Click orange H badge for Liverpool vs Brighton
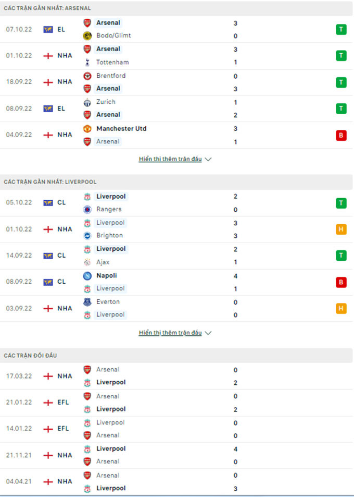 pyautogui.click(x=341, y=229)
